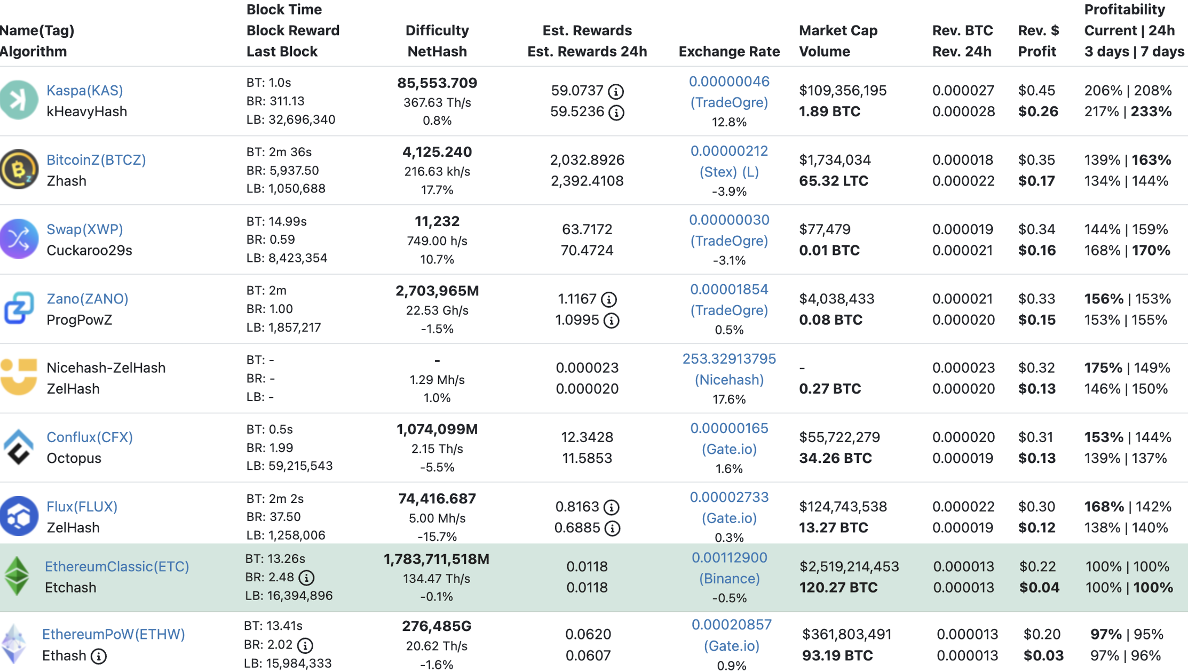The width and height of the screenshot is (1188, 672).
Task: Click the Flux coin logo icon
Action: click(x=19, y=516)
